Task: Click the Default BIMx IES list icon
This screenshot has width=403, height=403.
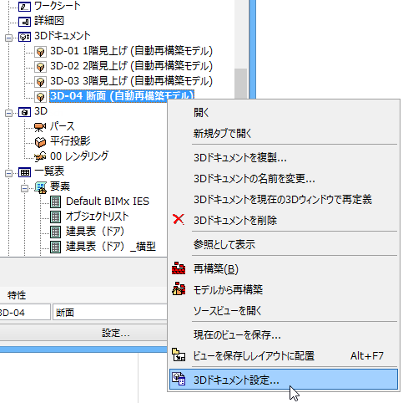Action: coord(55,201)
